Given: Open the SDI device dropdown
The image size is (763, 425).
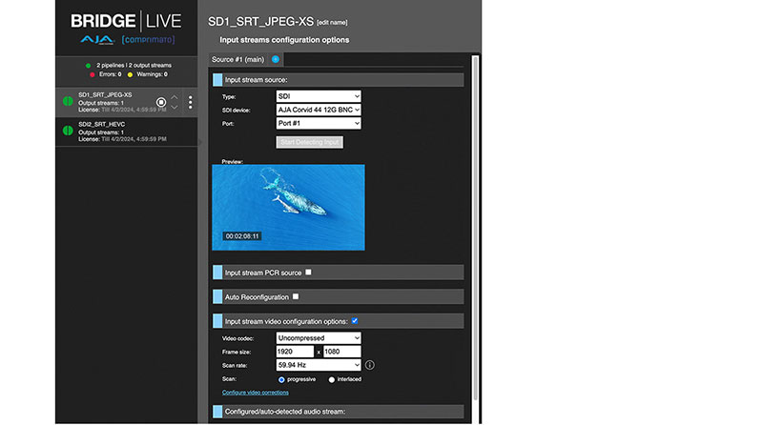Looking at the screenshot, I should tap(319, 110).
